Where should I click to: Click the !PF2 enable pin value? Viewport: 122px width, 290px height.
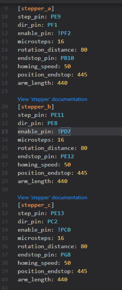(x=64, y=33)
